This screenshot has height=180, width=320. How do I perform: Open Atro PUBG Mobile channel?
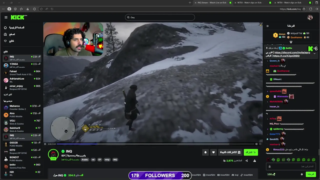[22, 115]
